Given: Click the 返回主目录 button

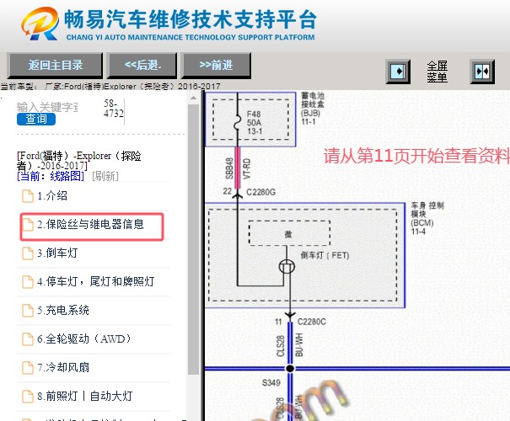Looking at the screenshot, I should coord(56,66).
